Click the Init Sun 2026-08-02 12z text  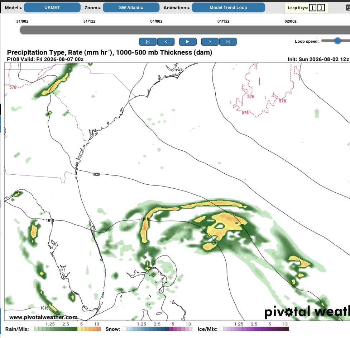(318, 60)
